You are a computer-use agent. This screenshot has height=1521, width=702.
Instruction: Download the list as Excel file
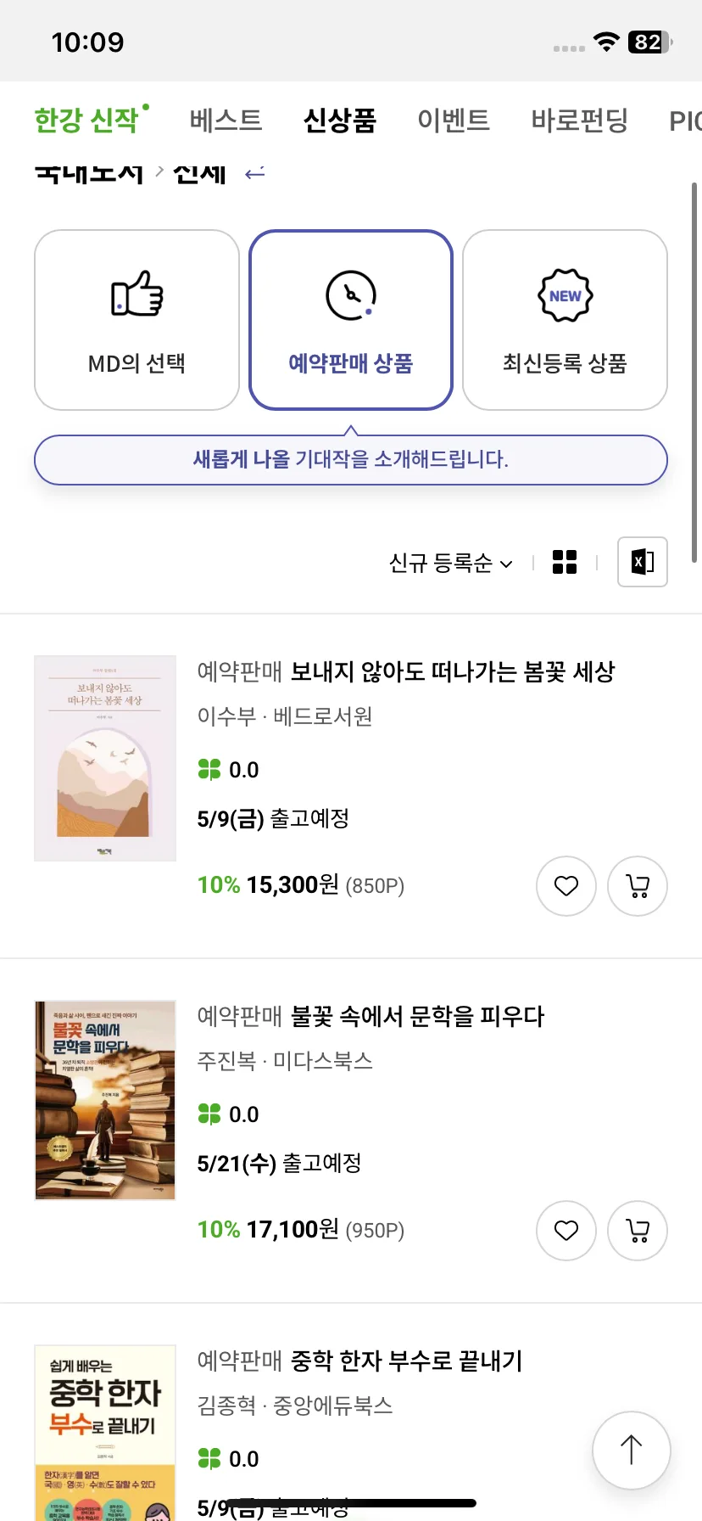pyautogui.click(x=643, y=562)
